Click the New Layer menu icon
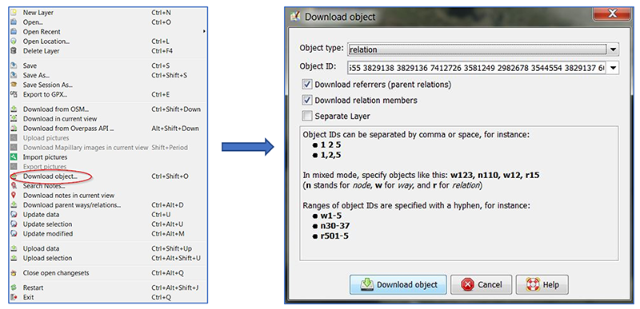The width and height of the screenshot is (640, 309). point(14,13)
